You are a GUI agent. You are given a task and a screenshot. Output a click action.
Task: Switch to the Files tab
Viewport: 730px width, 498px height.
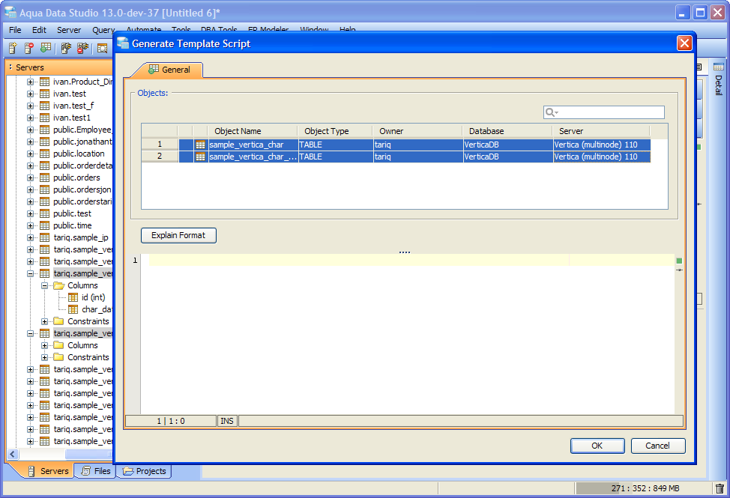97,471
